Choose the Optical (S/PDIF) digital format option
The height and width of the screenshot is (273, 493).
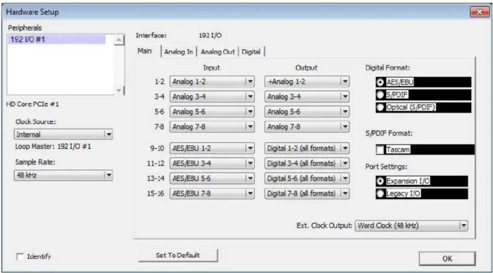click(x=380, y=108)
